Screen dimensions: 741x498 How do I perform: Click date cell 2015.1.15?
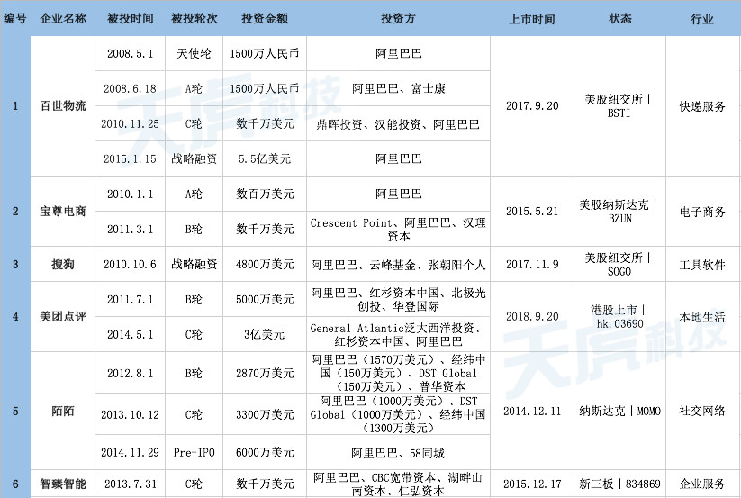pyautogui.click(x=130, y=158)
